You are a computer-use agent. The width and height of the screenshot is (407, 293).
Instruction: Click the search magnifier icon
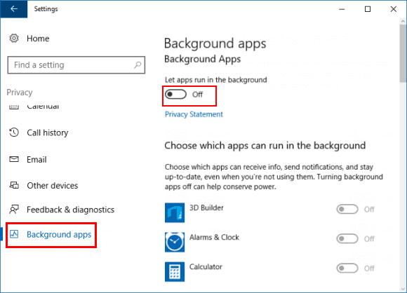coord(138,64)
